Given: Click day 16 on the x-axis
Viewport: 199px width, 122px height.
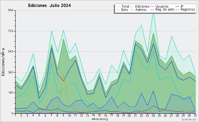Looking at the screenshot, I should coord(105,115).
